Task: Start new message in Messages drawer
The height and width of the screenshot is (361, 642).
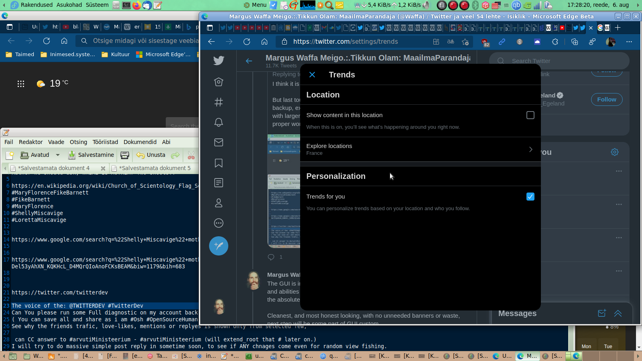Action: (x=601, y=313)
